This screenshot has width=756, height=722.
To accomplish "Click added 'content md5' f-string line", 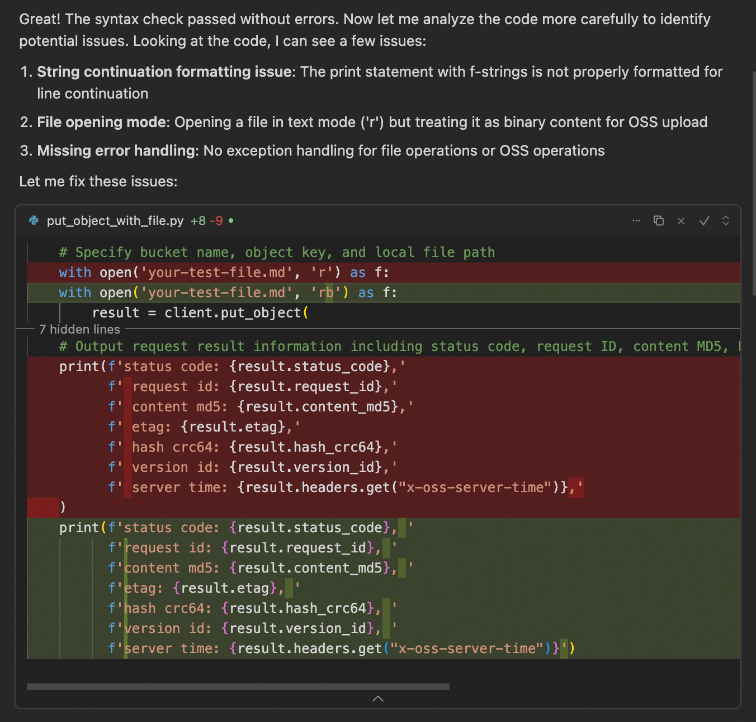I will pyautogui.click(x=384, y=568).
